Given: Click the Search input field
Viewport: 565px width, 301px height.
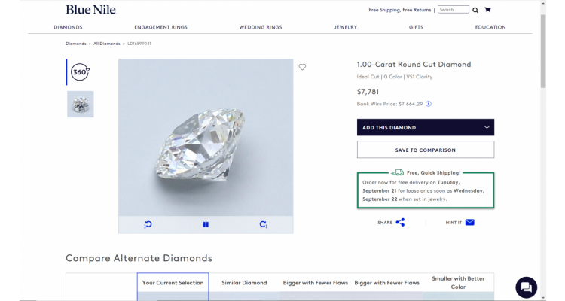Looking at the screenshot, I should coord(453,10).
